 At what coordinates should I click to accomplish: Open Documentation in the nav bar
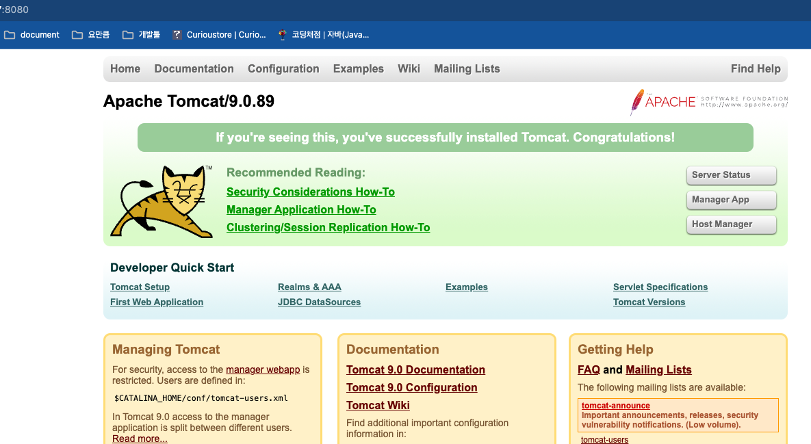click(x=194, y=68)
